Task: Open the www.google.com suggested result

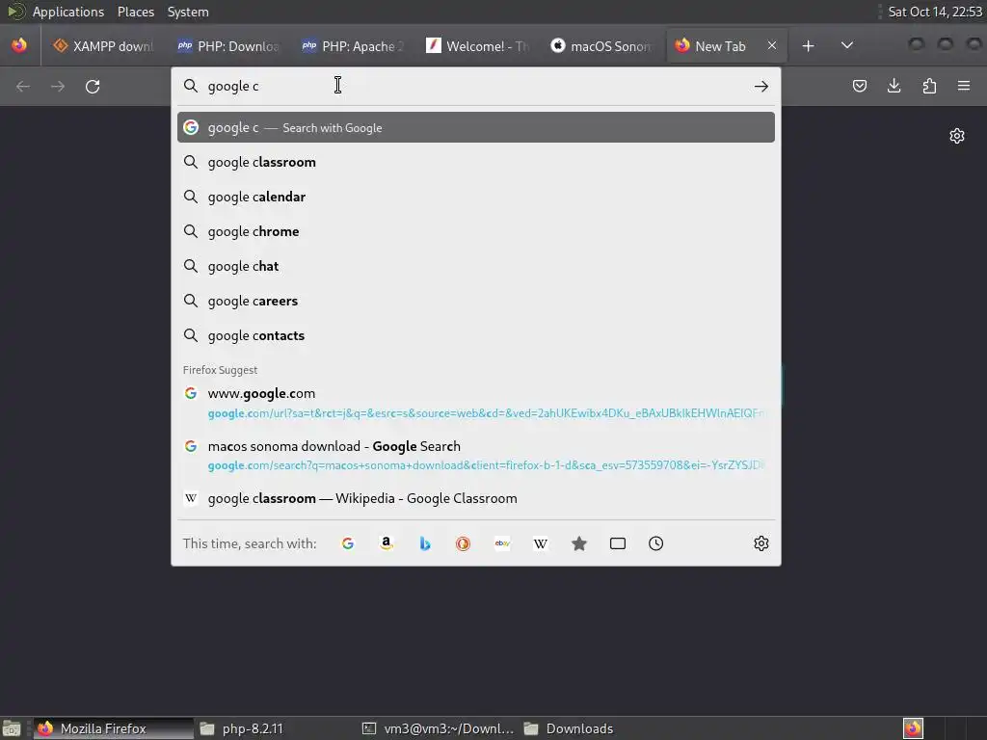Action: (x=476, y=403)
